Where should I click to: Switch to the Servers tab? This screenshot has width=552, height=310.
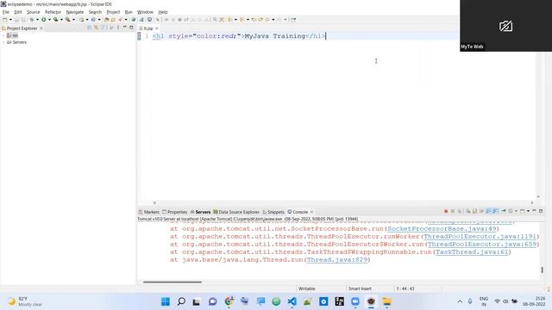tap(200, 212)
